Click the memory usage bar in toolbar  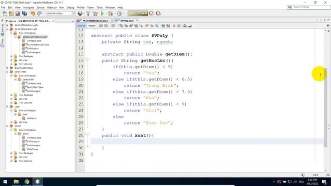(138, 13)
